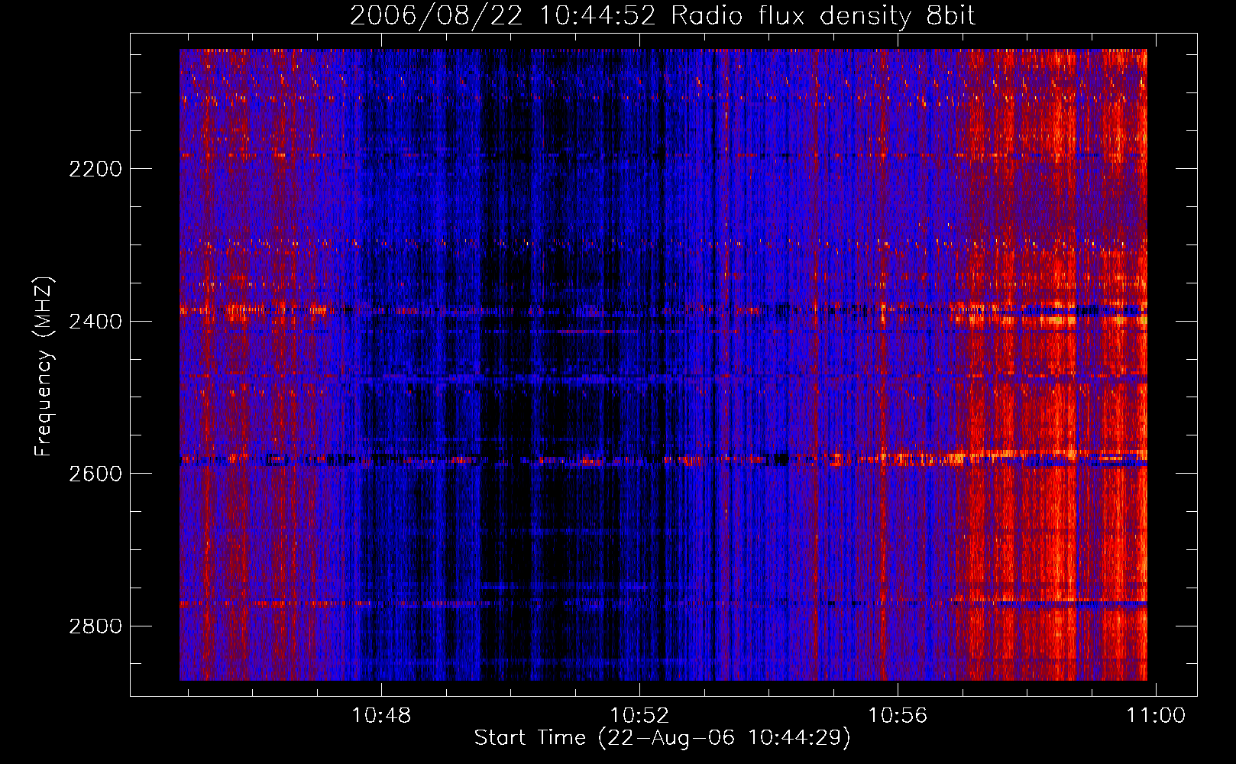1236x764 pixels.
Task: Click the 2200 frequency axis label
Action: click(x=95, y=169)
